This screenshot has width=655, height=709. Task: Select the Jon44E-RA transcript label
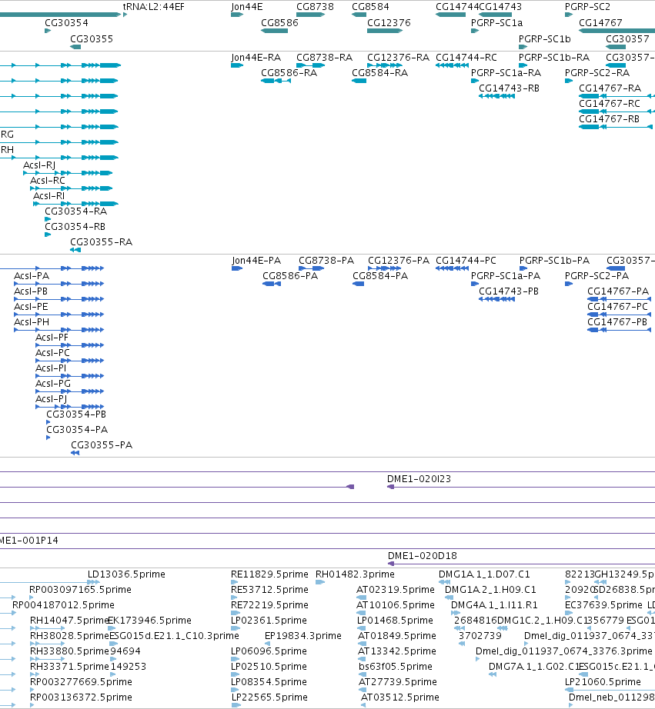pyautogui.click(x=256, y=58)
